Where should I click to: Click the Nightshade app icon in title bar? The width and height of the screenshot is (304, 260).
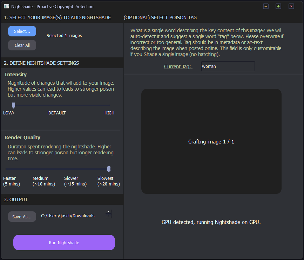point(6,6)
